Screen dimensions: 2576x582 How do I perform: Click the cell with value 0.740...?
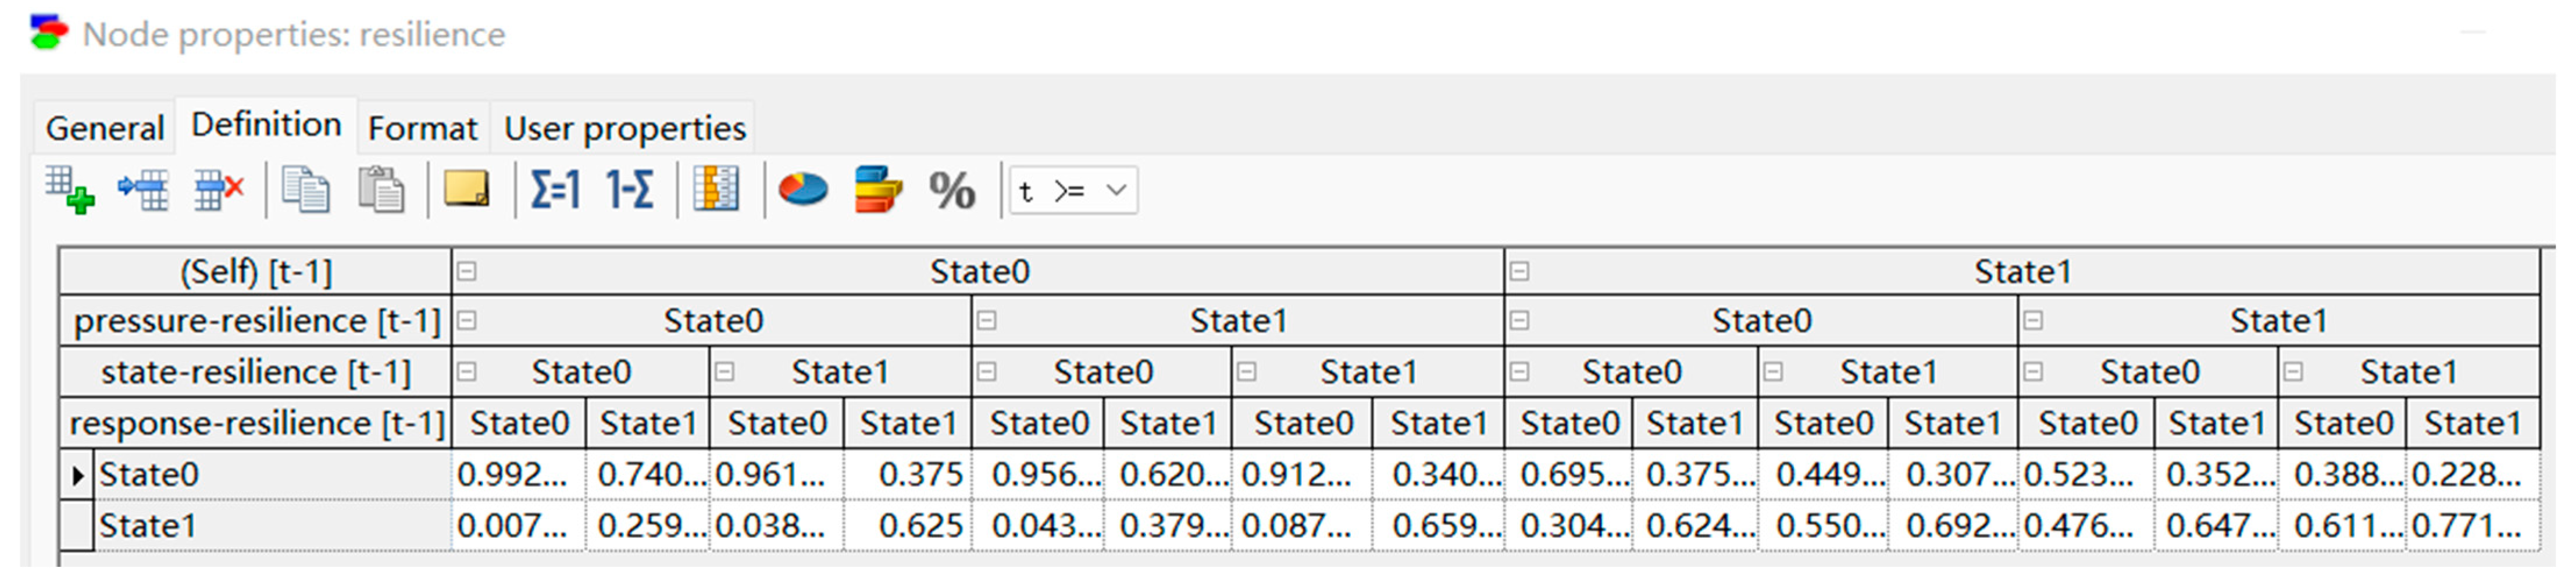tap(647, 474)
